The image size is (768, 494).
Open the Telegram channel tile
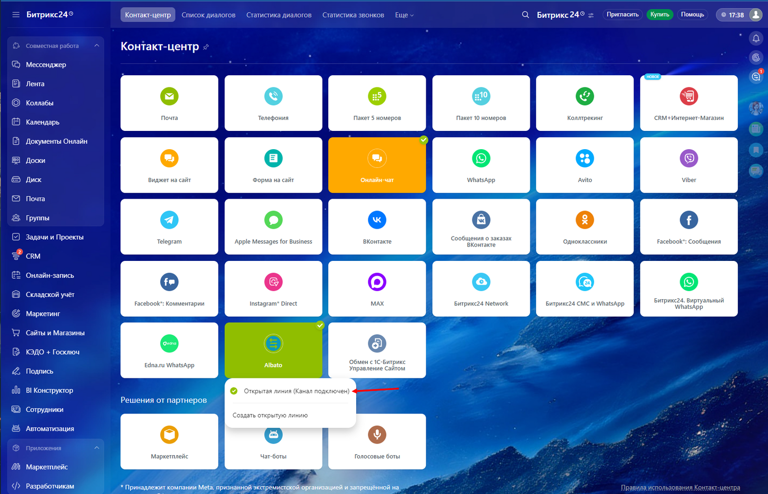[169, 227]
